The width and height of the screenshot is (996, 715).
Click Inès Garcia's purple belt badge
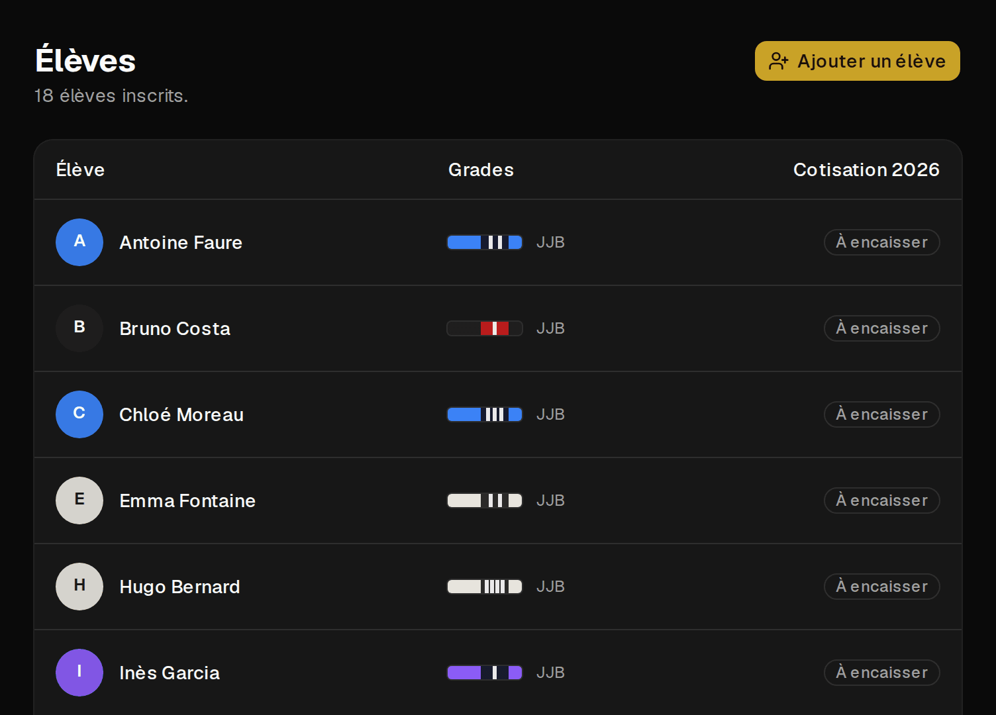[x=485, y=673]
